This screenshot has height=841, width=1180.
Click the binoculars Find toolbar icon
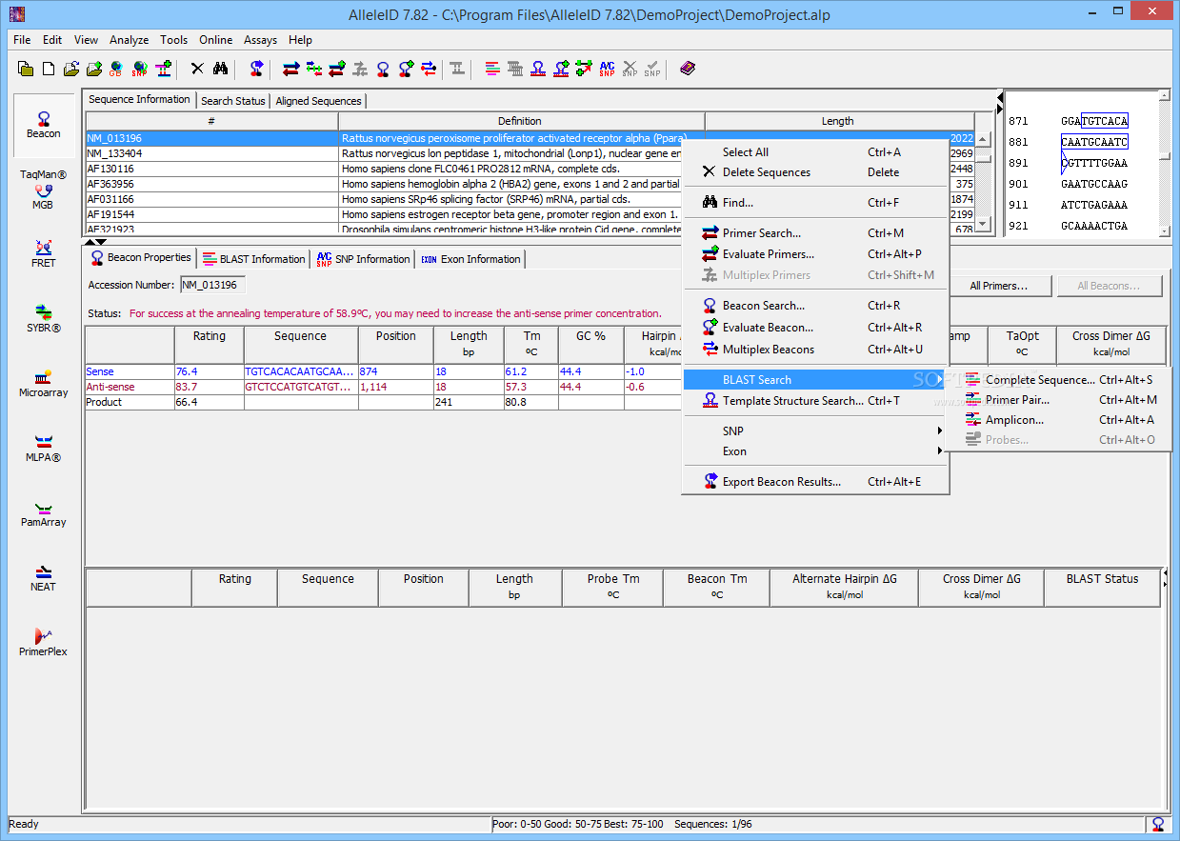(220, 69)
